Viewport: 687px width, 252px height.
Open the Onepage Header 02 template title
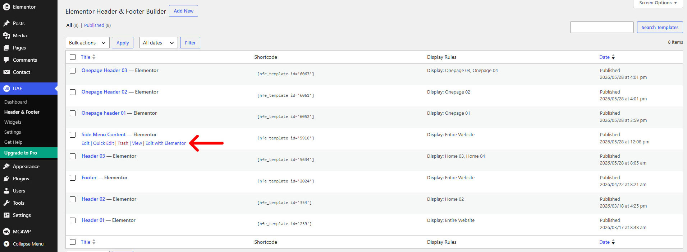[x=104, y=92]
